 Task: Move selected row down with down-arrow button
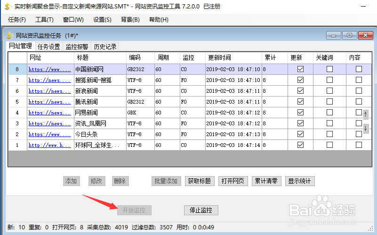[365, 128]
